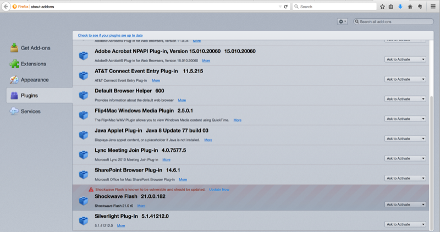Select the 'SharePoint Browser Plug-in' title
The height and width of the screenshot is (232, 440).
point(129,170)
